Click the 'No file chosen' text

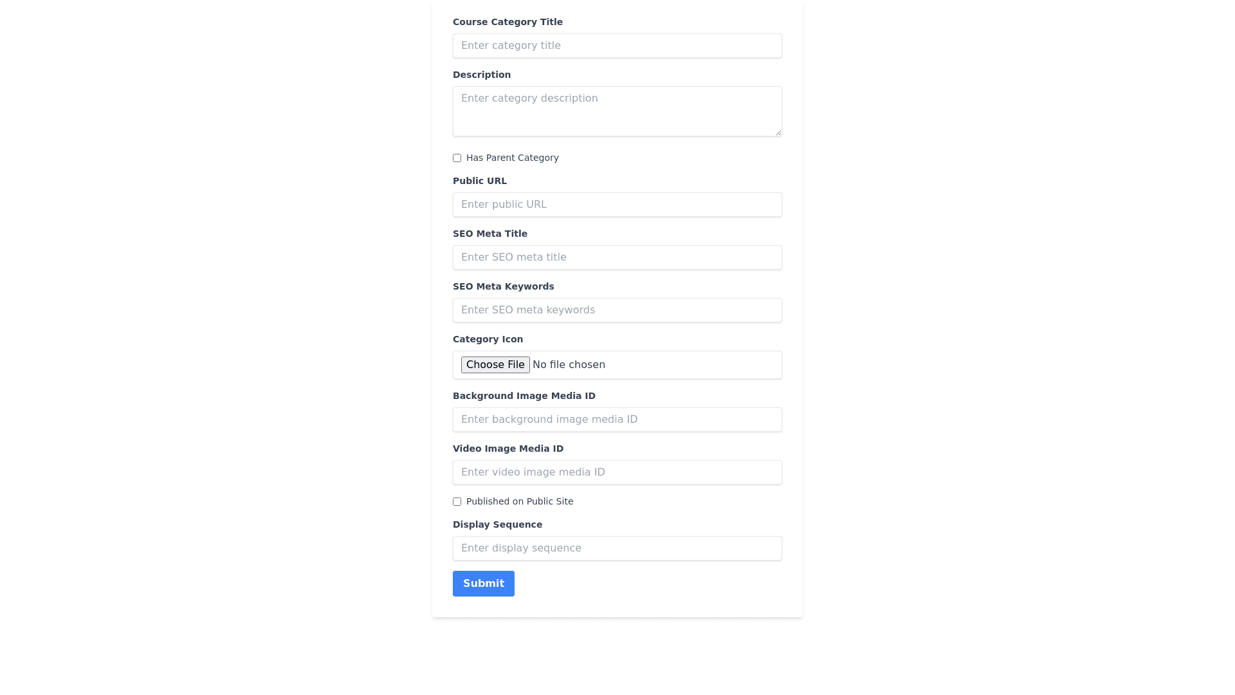[569, 365]
